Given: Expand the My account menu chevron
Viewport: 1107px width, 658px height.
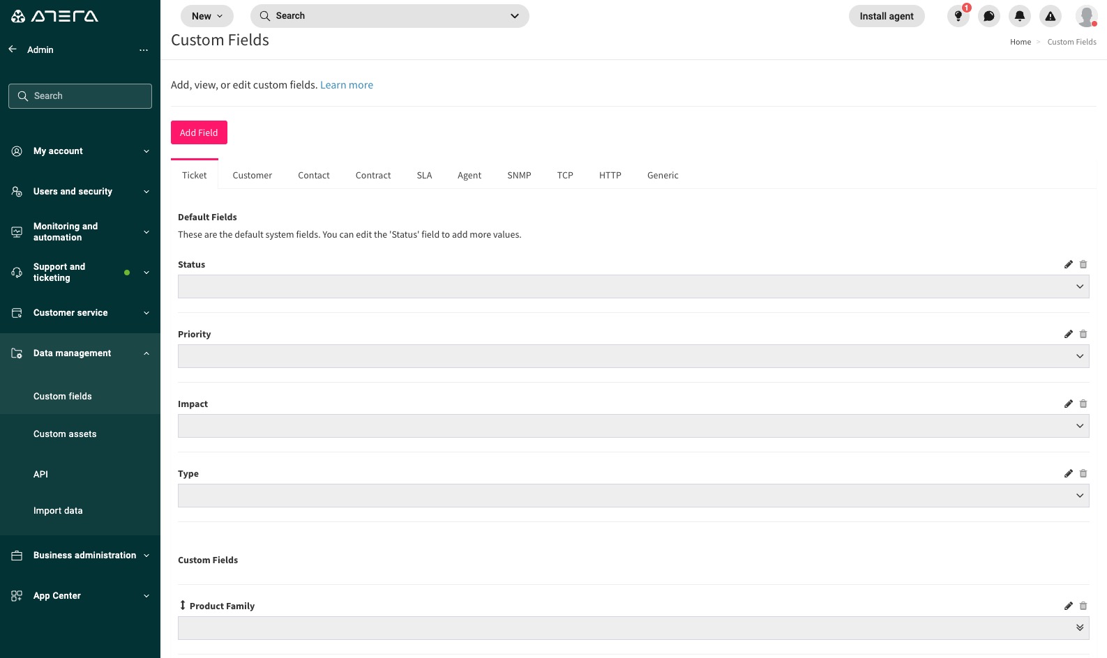Looking at the screenshot, I should [x=146, y=151].
